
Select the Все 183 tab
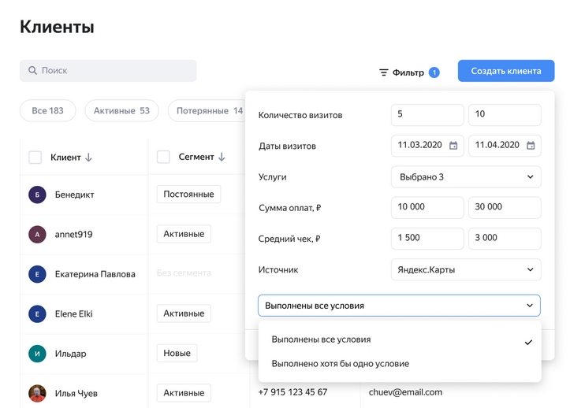click(47, 111)
